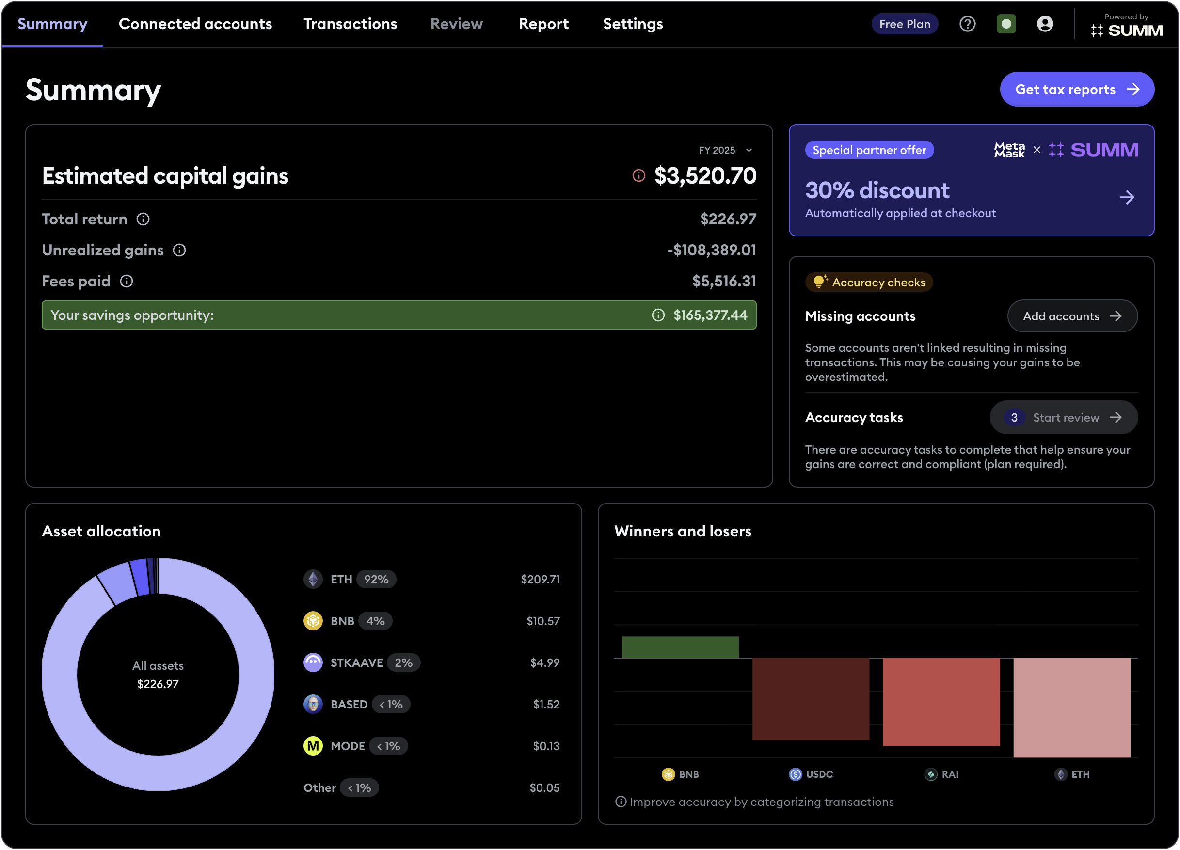Click the $5,516.31 fees paid value
Screen dimensions: 1180x850
tap(724, 282)
